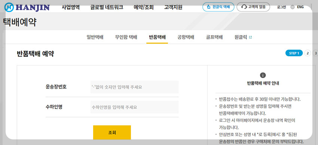Select the 일반택배 tab
318x145 pixels.
(x=95, y=37)
